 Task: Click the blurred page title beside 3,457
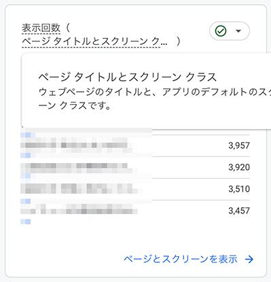click(x=79, y=209)
